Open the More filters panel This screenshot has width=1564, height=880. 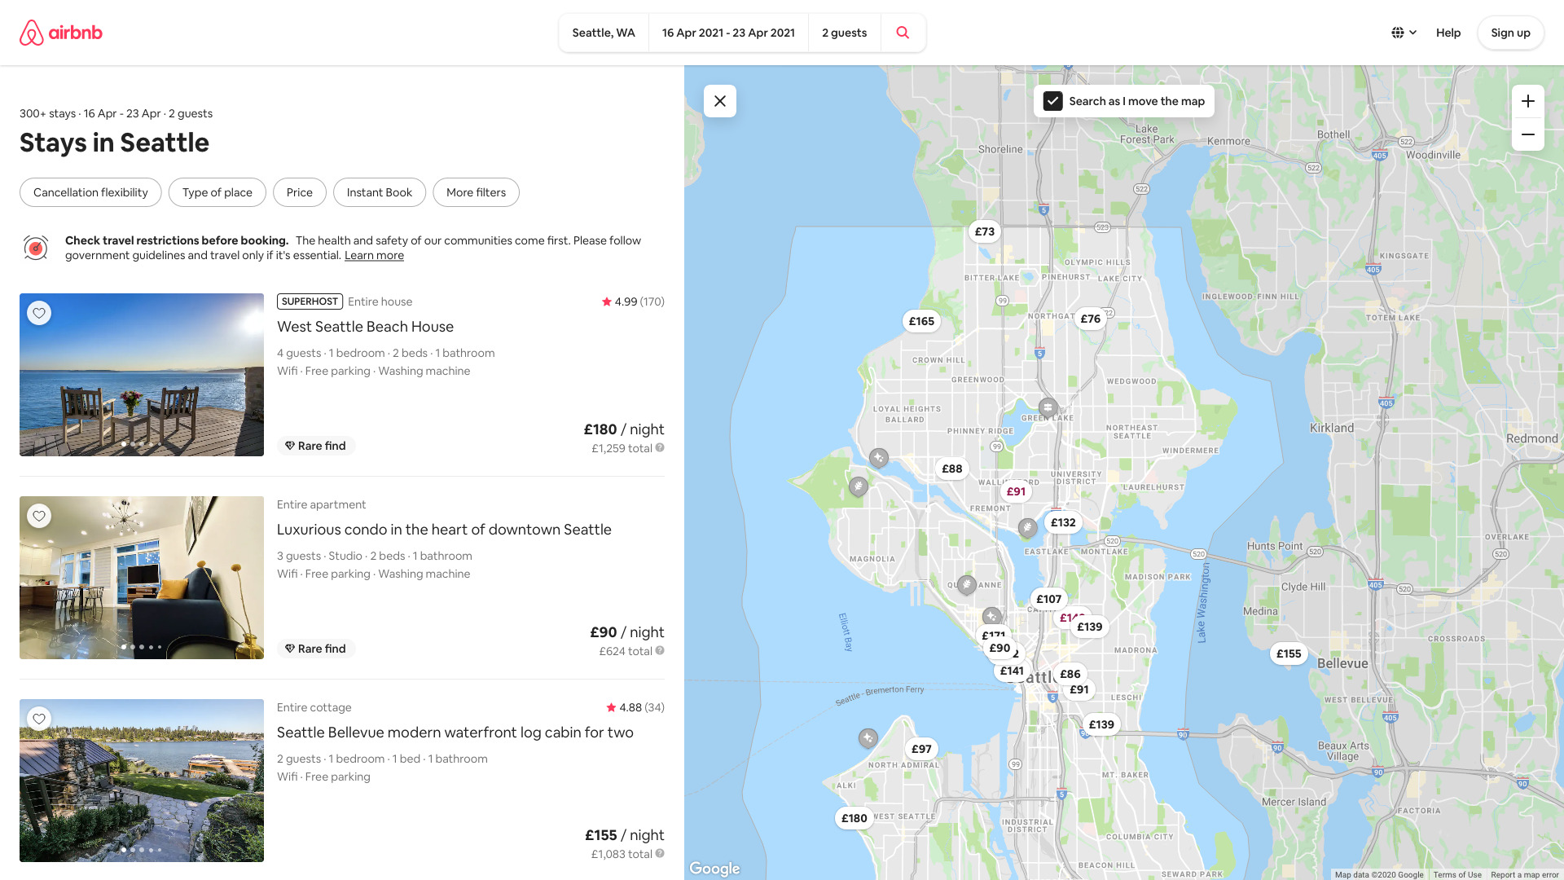476,192
